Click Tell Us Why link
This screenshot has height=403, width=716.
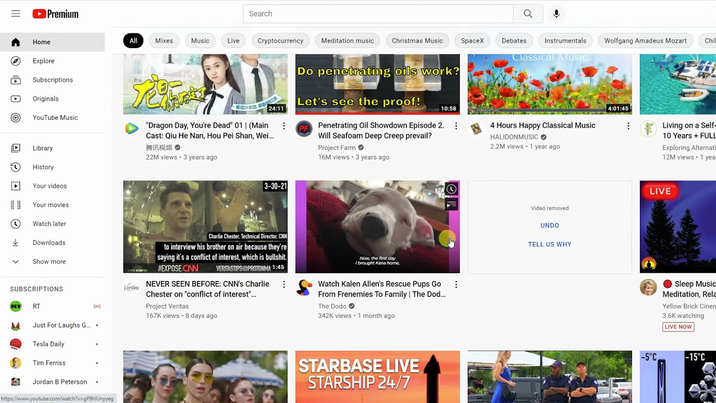coord(549,245)
